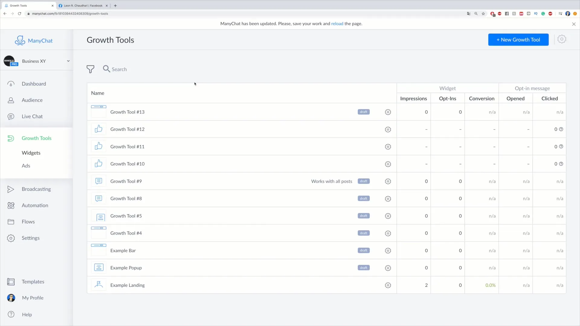580x326 pixels.
Task: Open settings for Growth Tool #9
Action: [x=388, y=181]
